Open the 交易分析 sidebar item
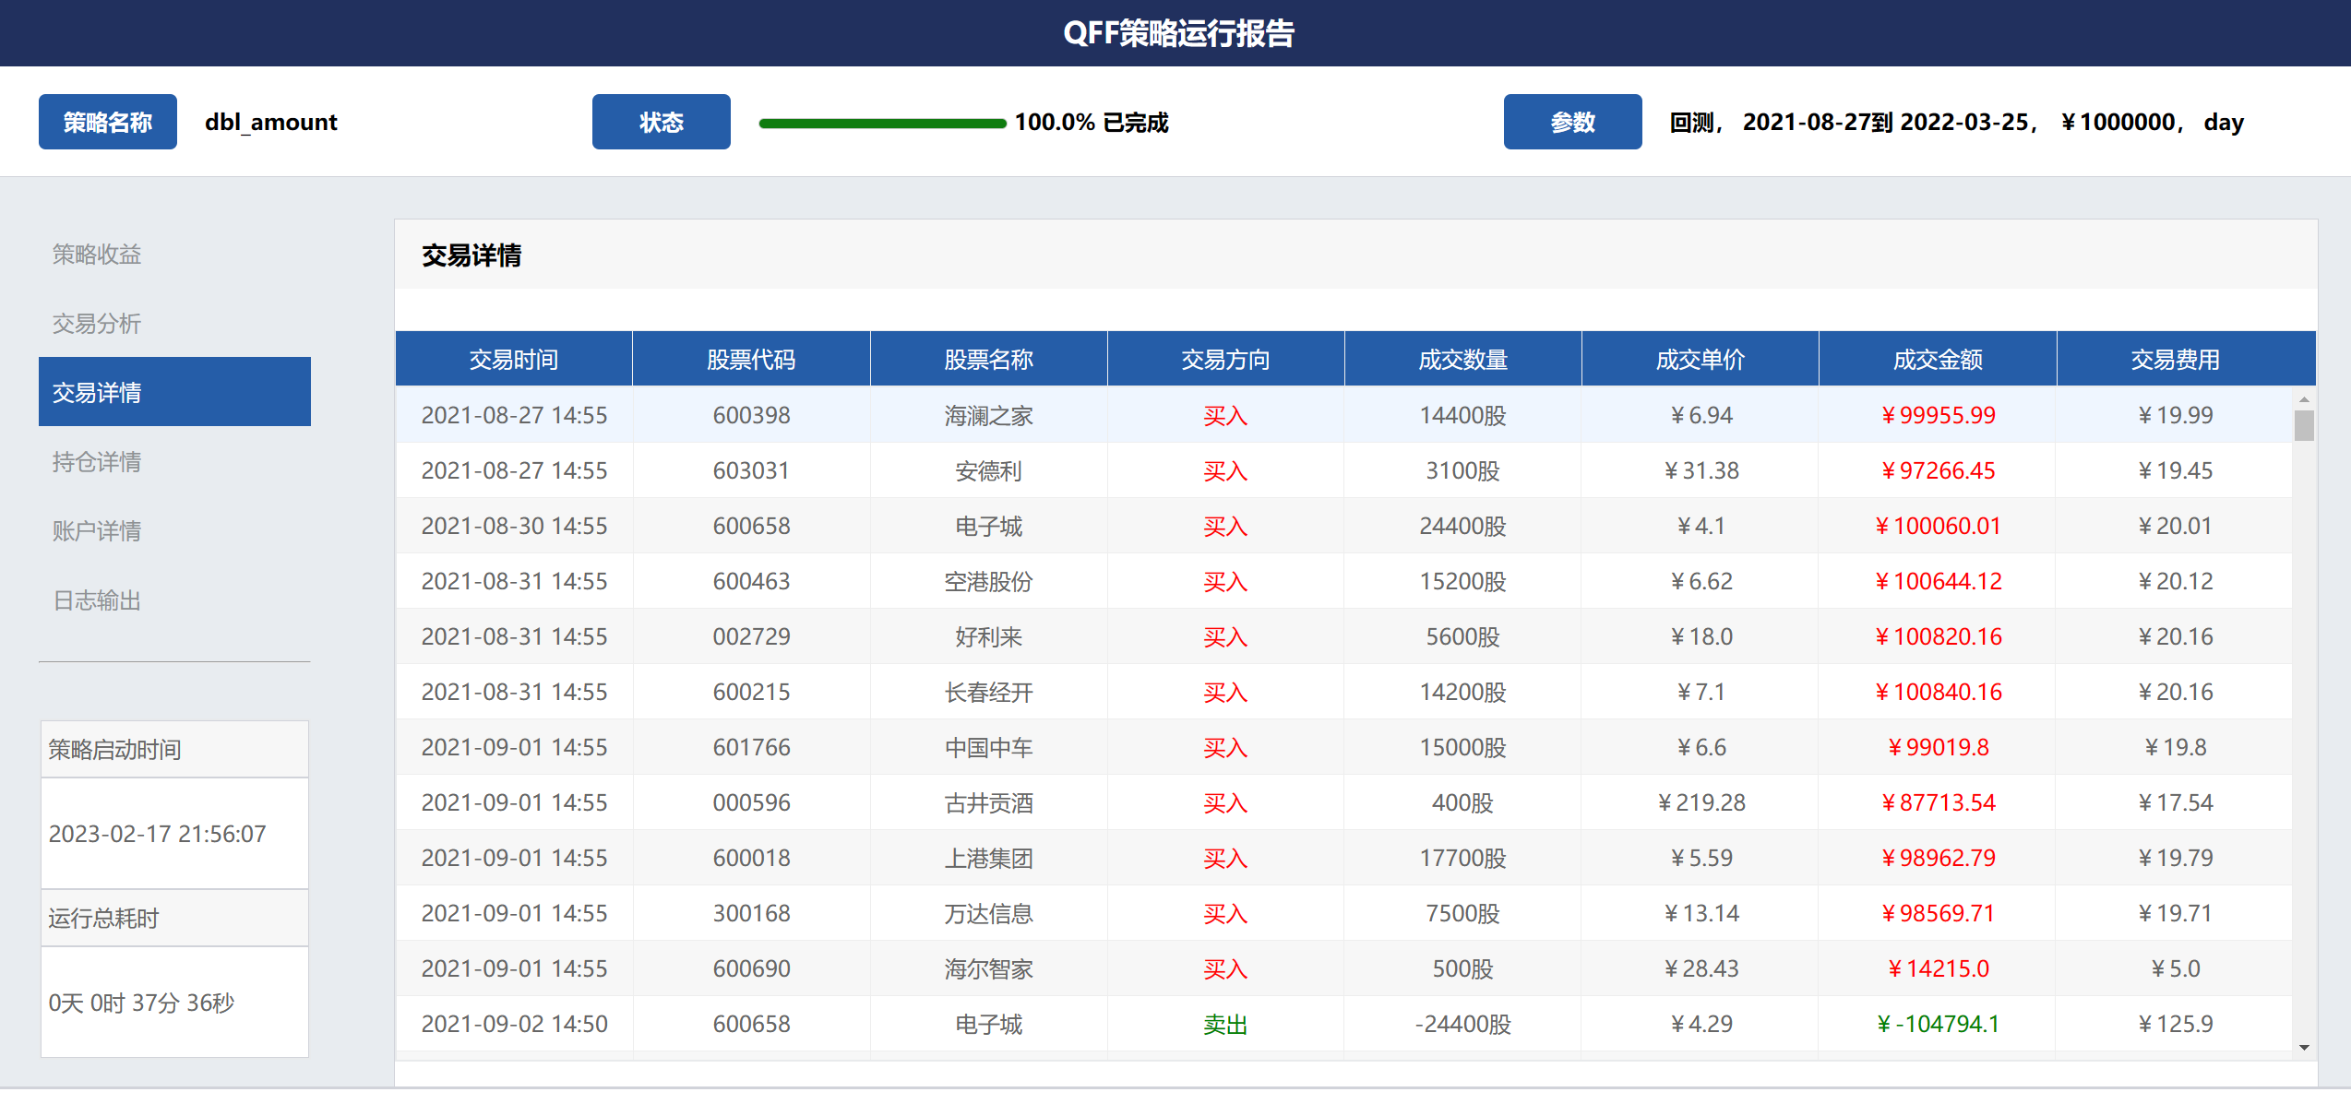Screen dimensions: 2351x1104 [x=97, y=323]
